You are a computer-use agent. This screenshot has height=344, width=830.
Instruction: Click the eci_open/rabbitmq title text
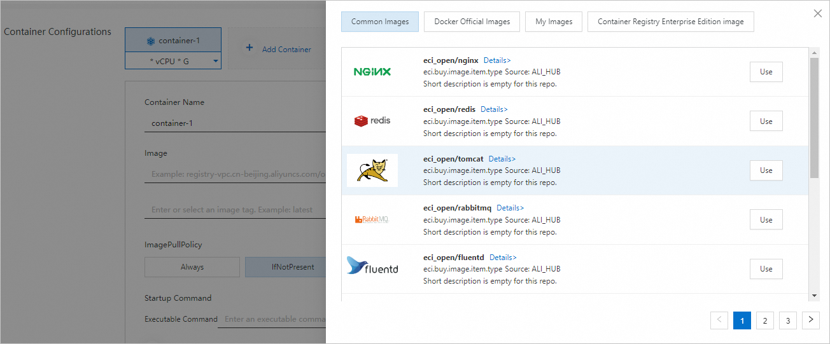pyautogui.click(x=457, y=208)
